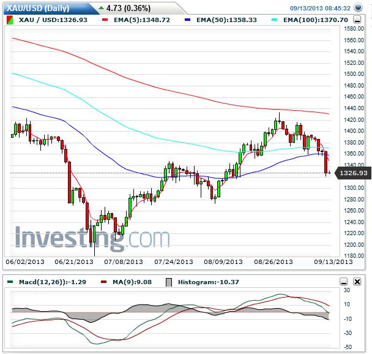Viewport: 372px width, 354px height.
Task: Minimize the main price chart panel
Action: point(357,20)
